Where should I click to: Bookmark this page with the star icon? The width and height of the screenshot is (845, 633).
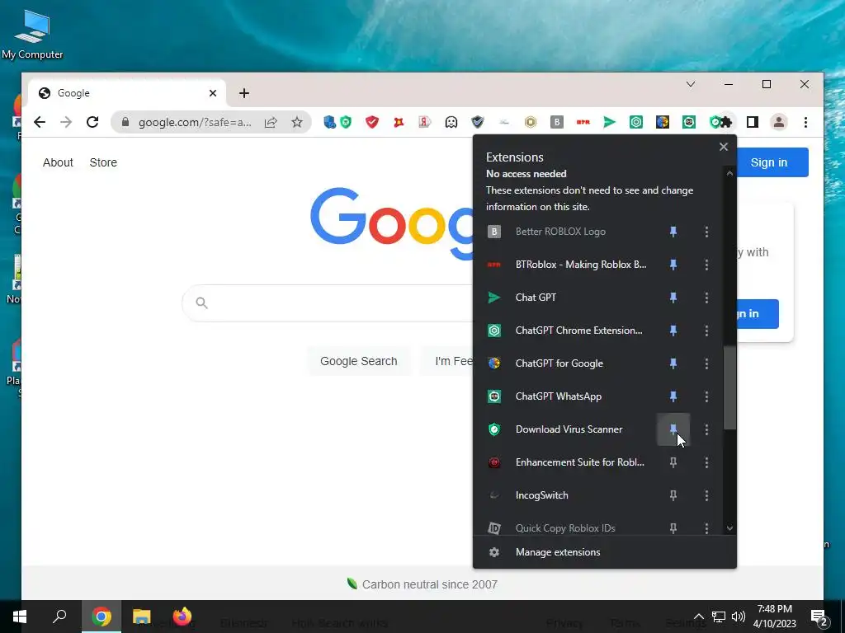click(x=297, y=122)
